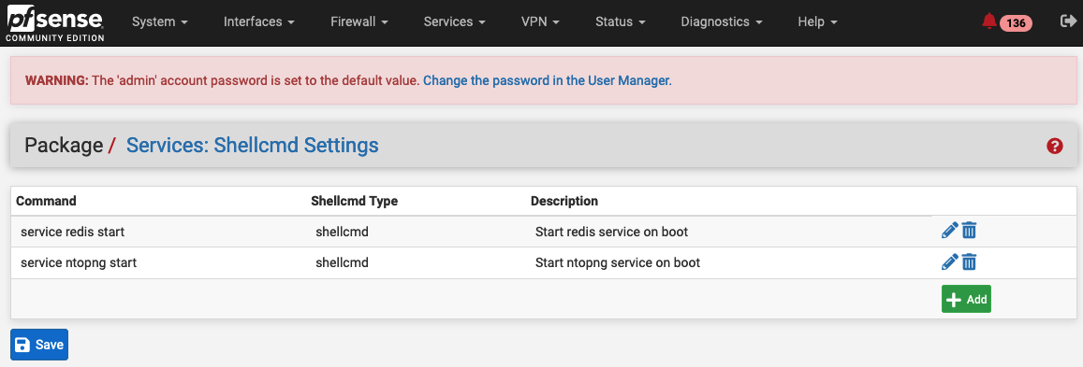
Task: Select the 'service redis start' command cell
Action: point(72,232)
